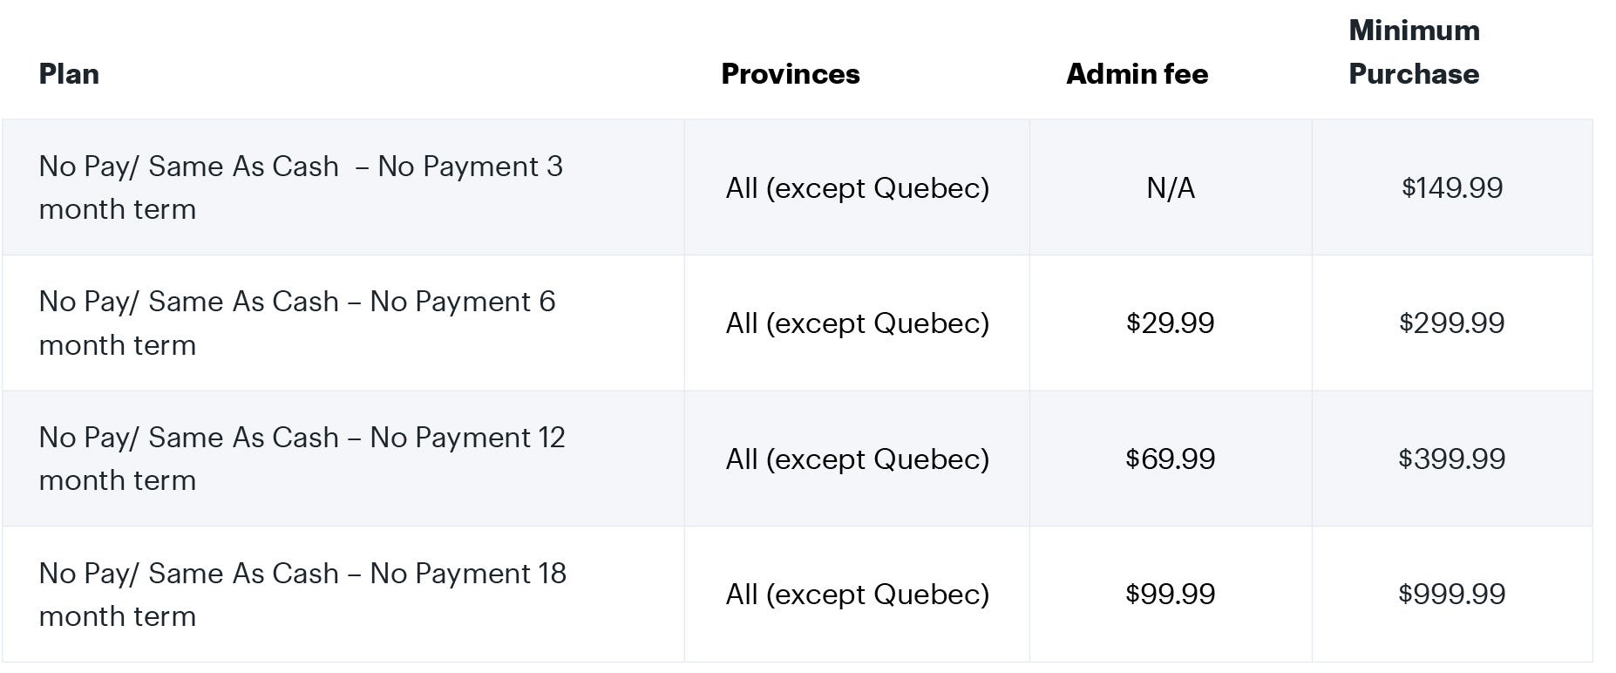Click provinces cell in 3 month row

coord(857,188)
